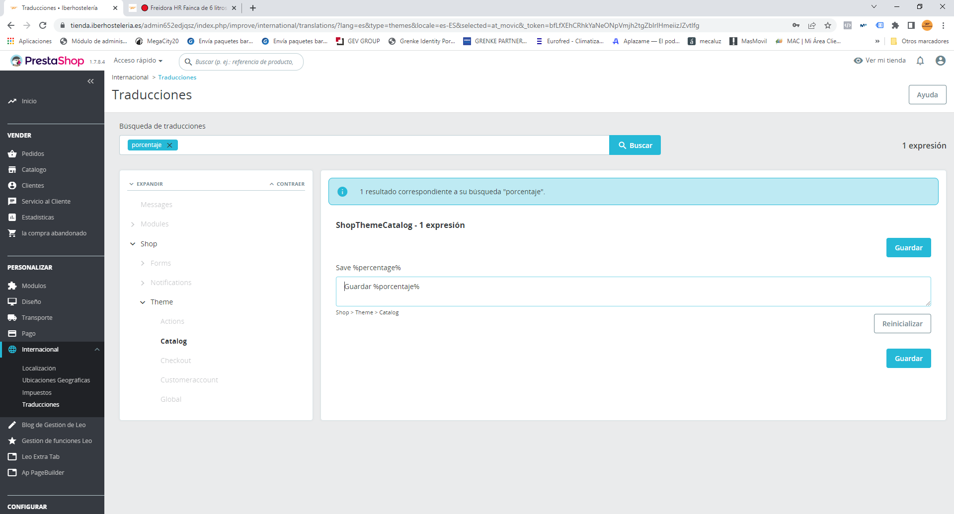Select Customeraccount under Theme

tap(189, 380)
